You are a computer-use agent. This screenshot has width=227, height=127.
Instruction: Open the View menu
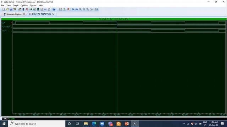point(9,6)
